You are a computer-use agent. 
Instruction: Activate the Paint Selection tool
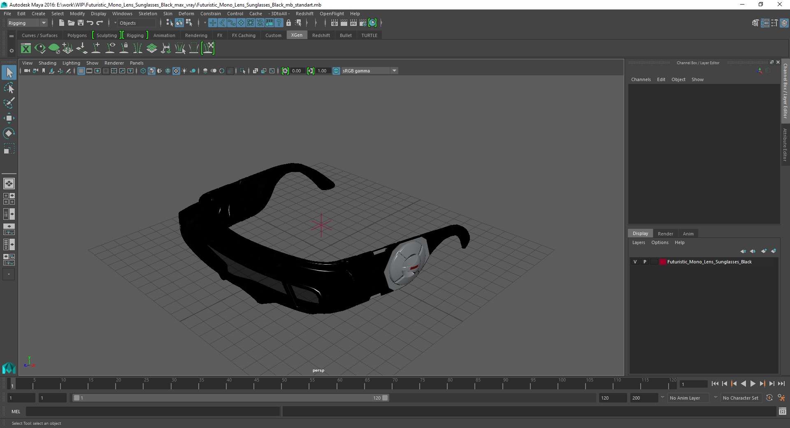click(x=9, y=103)
